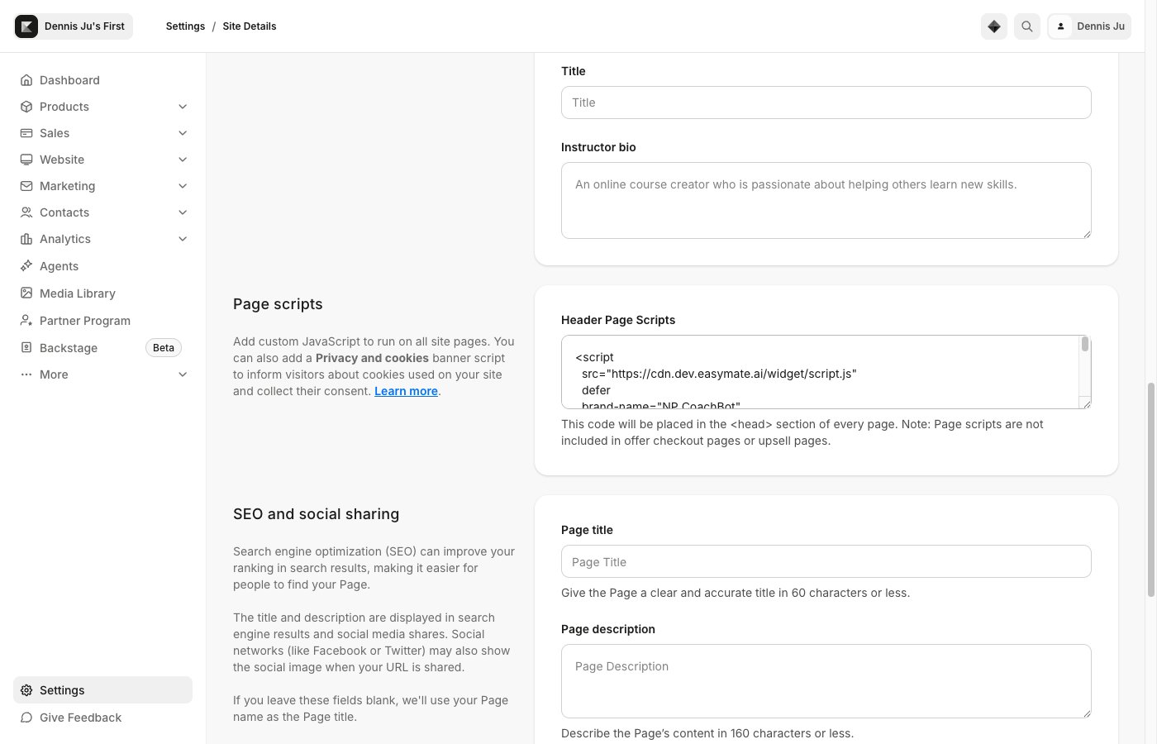Open Media Library in the sidebar
The height and width of the screenshot is (744, 1157).
pos(102,293)
